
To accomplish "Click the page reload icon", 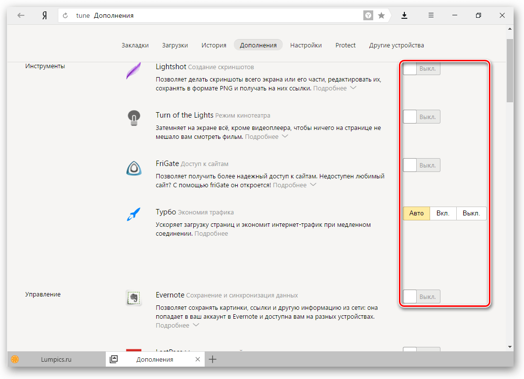I will 65,15.
